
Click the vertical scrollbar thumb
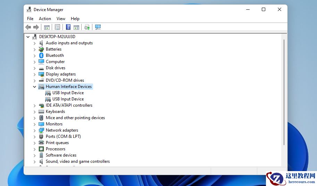pos(284,92)
